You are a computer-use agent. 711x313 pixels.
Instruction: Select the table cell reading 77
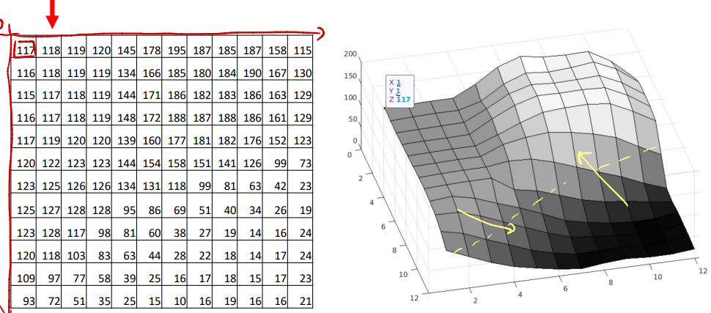pyautogui.click(x=74, y=273)
